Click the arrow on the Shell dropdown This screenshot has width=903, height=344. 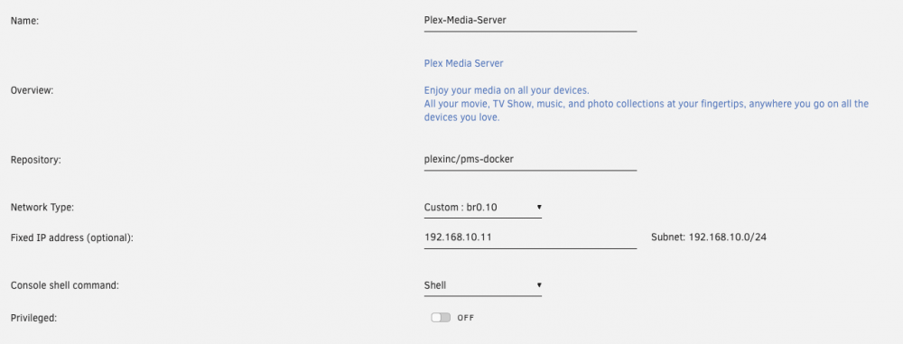pyautogui.click(x=539, y=285)
